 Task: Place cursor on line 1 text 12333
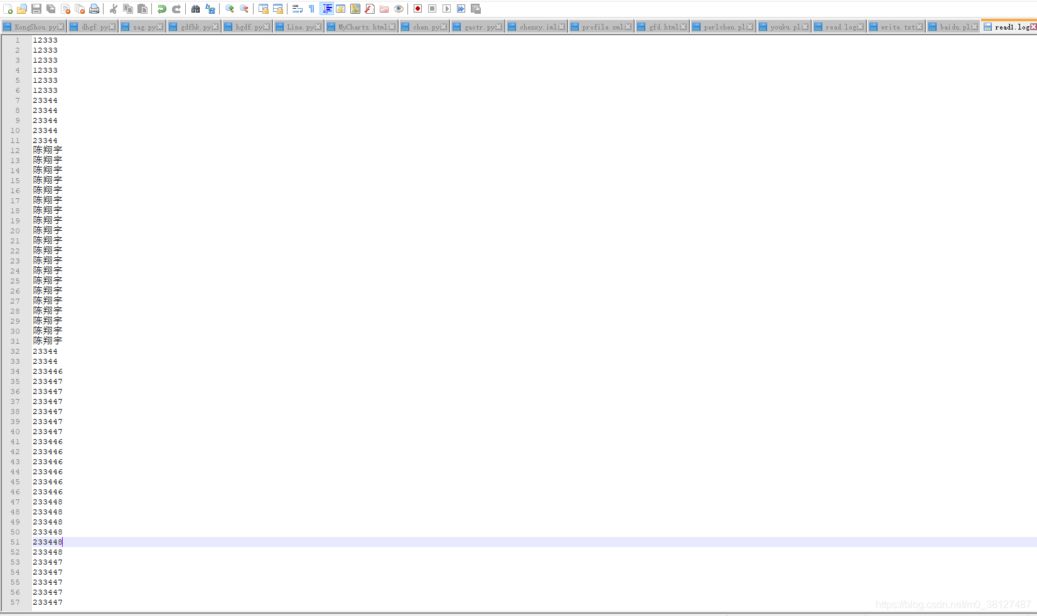click(45, 40)
